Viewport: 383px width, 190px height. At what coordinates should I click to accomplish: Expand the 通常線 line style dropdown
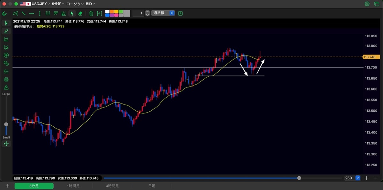(x=163, y=13)
